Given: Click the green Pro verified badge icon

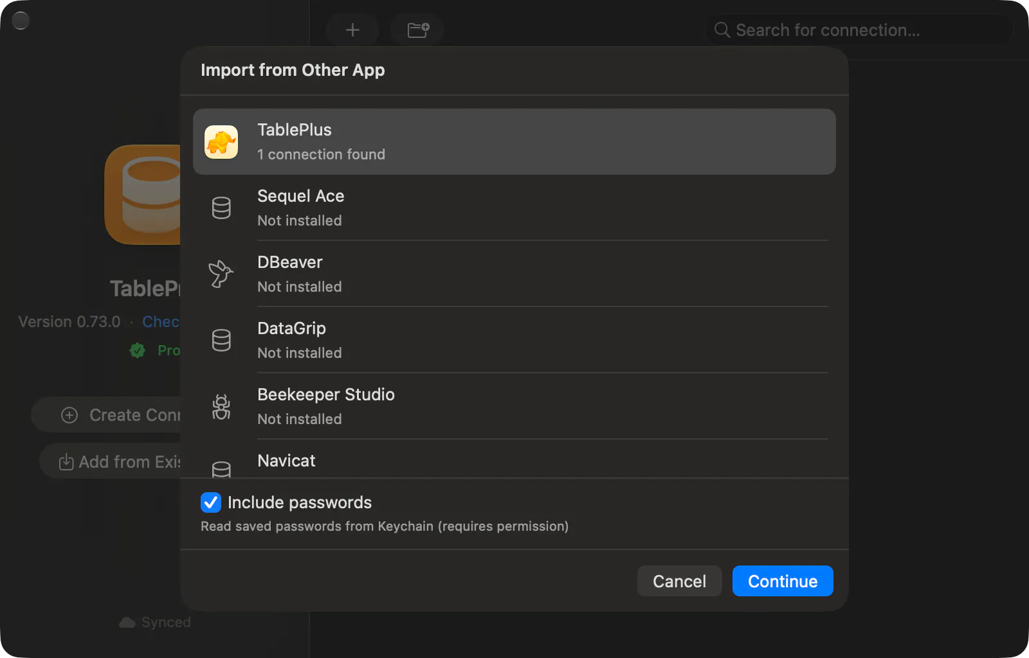Looking at the screenshot, I should (x=137, y=350).
